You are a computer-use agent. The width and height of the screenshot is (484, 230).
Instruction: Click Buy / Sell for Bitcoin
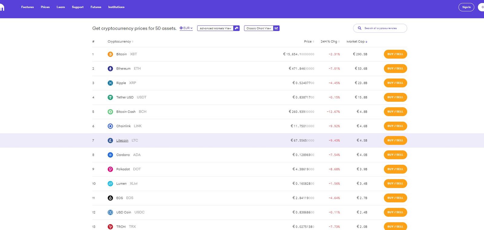[x=395, y=54]
